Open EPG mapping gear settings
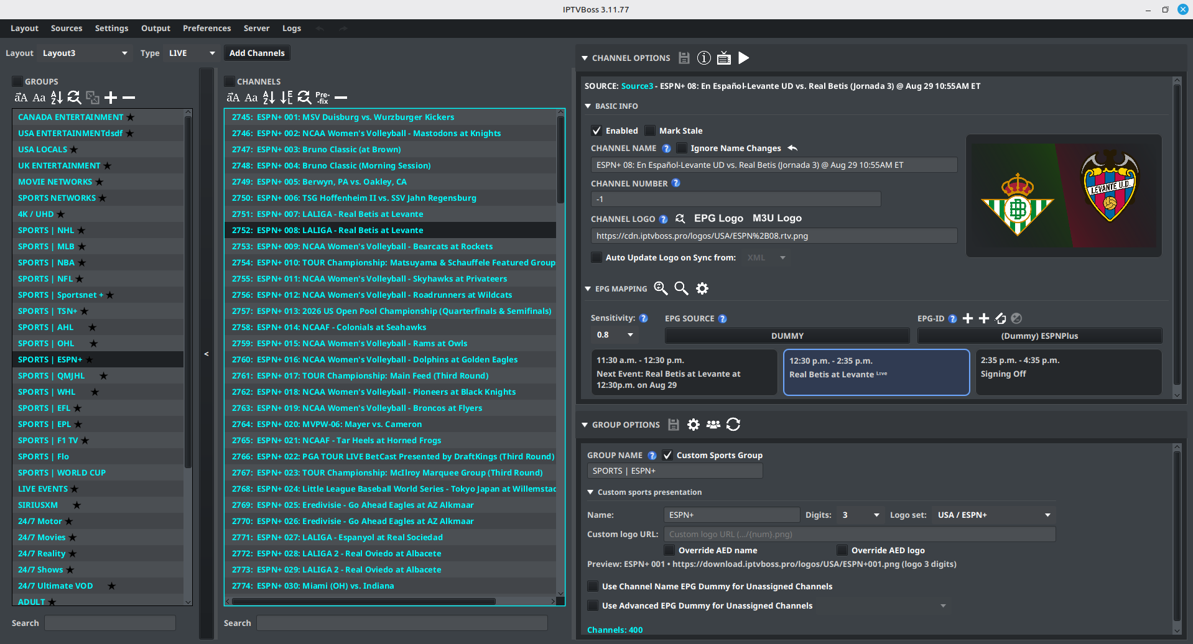 [x=702, y=288]
